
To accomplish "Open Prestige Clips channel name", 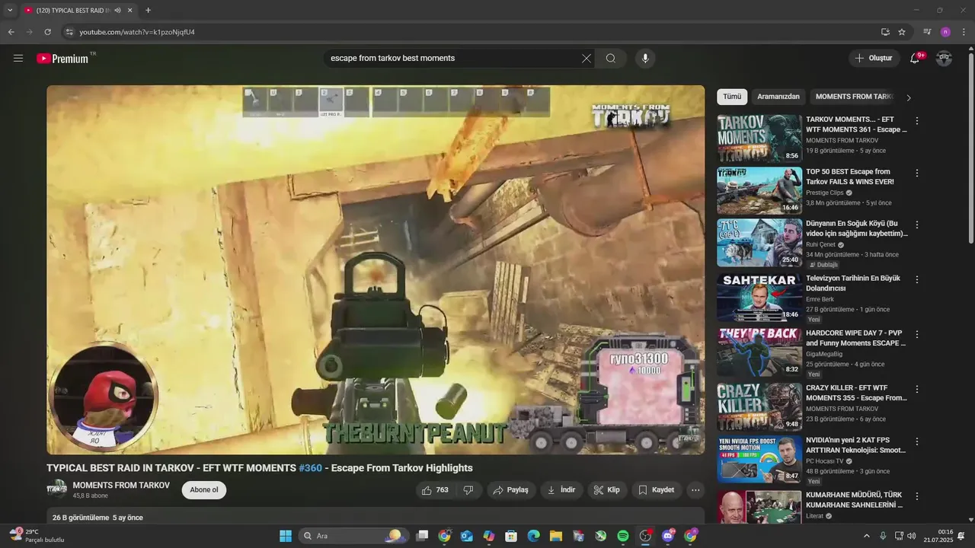I will tap(825, 193).
